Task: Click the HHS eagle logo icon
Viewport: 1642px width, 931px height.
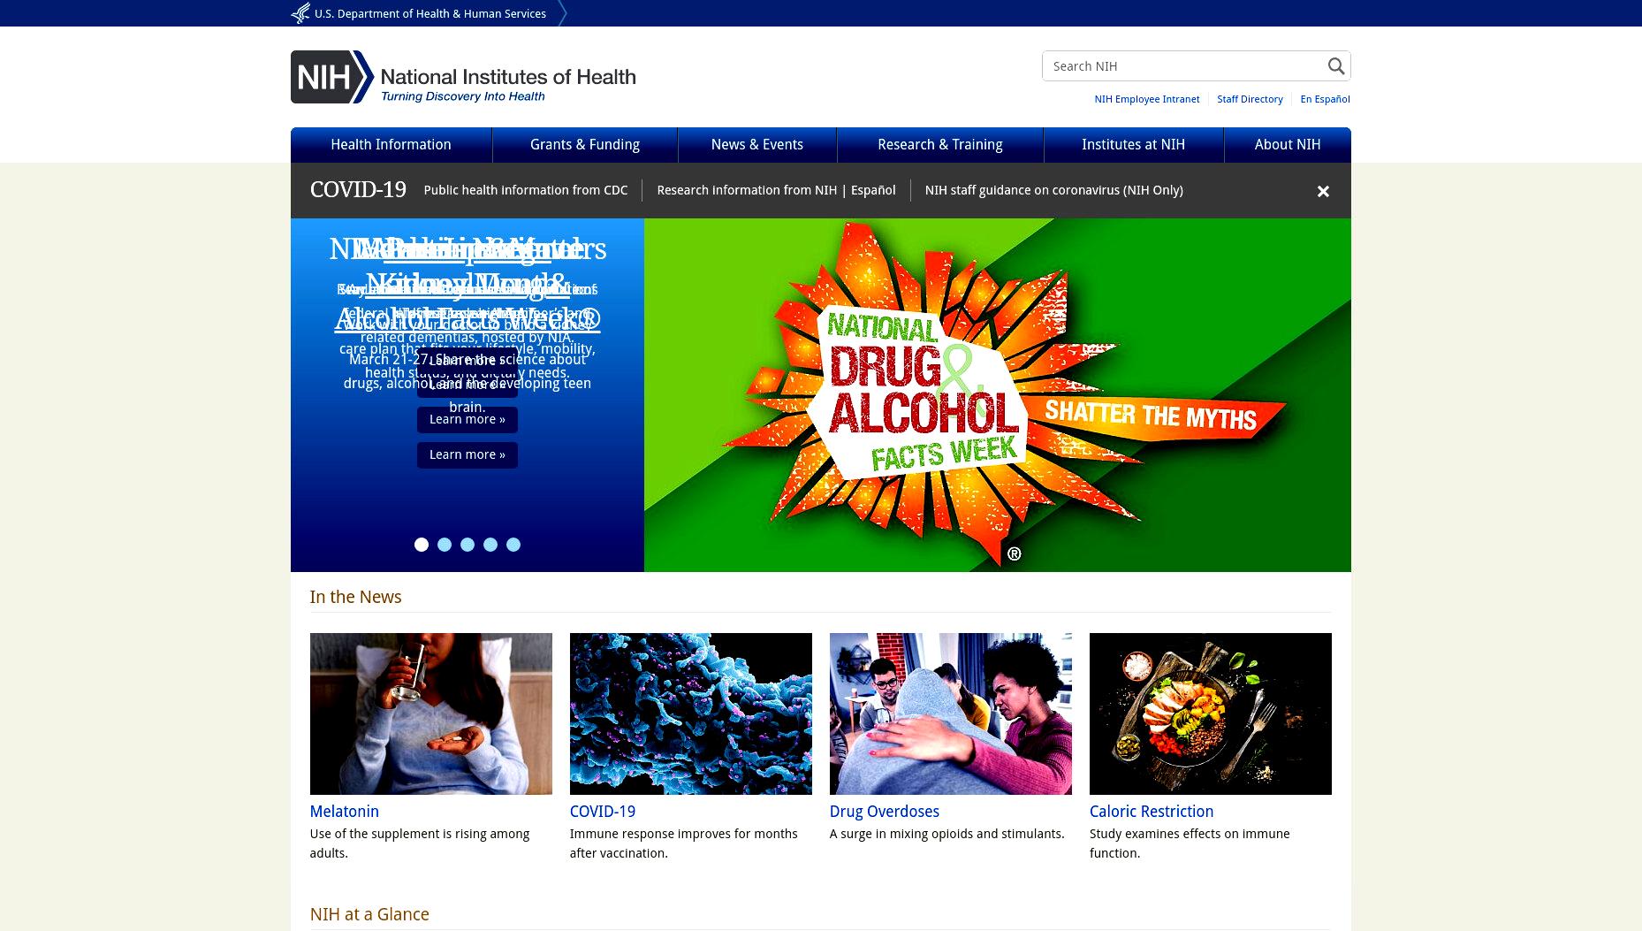Action: [x=300, y=13]
